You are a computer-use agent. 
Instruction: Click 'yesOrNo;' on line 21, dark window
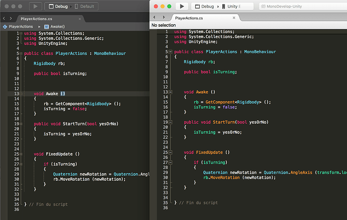coord(82,134)
